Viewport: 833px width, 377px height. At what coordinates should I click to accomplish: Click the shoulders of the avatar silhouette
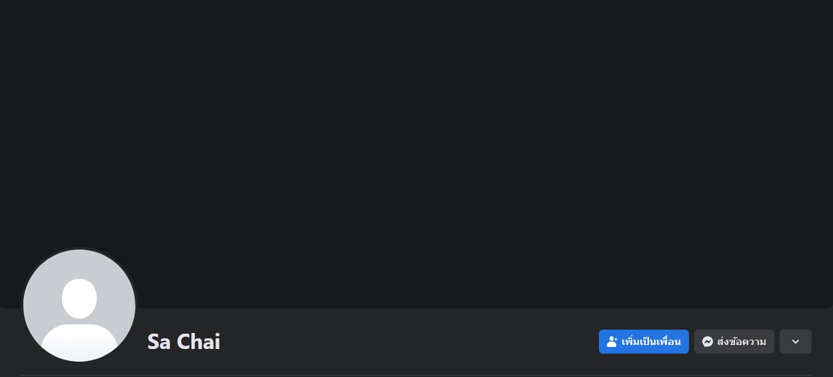tap(79, 342)
